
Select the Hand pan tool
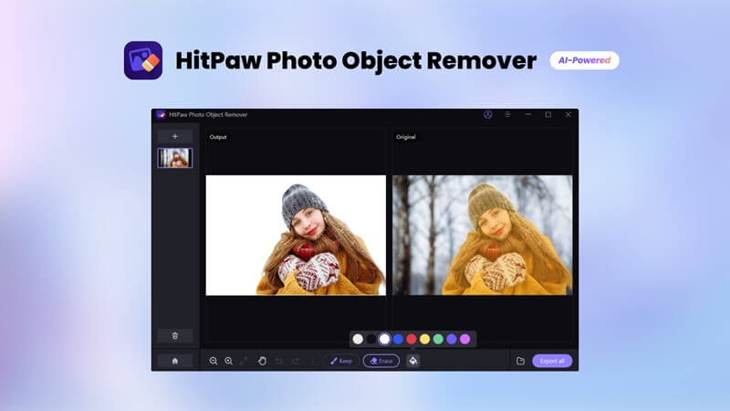coord(262,361)
